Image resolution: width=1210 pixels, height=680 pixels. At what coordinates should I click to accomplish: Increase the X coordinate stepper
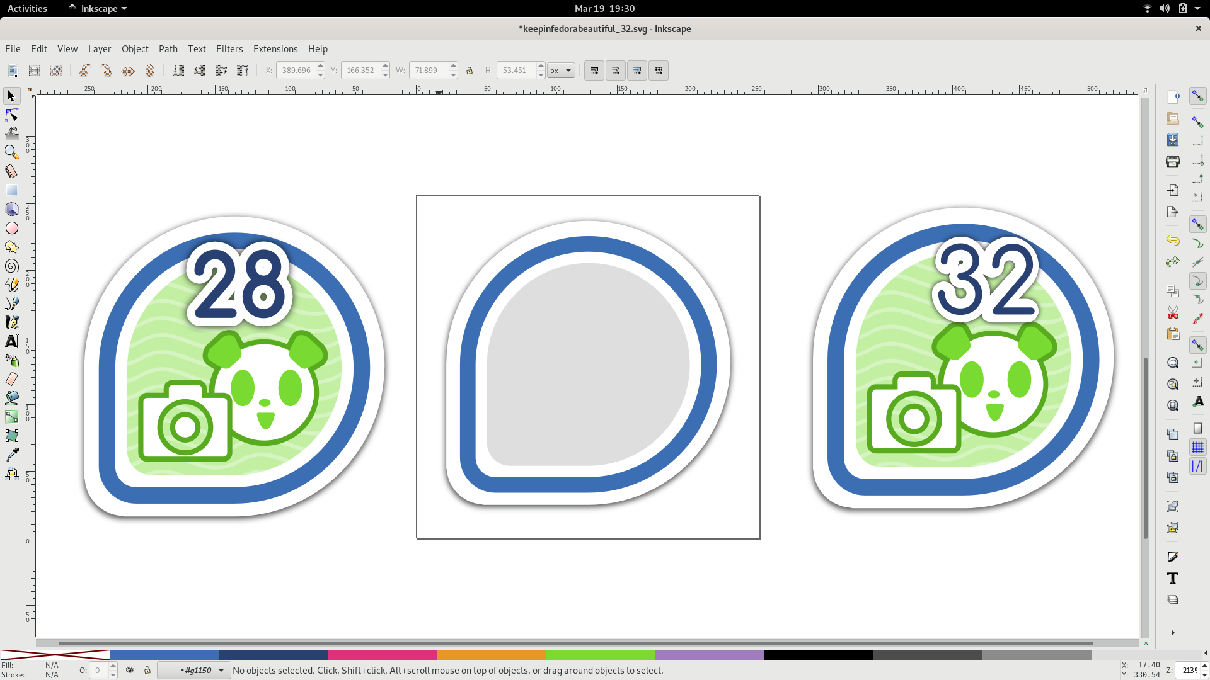(321, 66)
